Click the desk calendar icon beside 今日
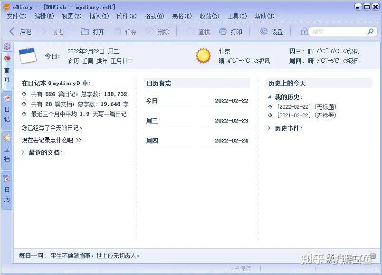The width and height of the screenshot is (382, 275). (x=28, y=55)
